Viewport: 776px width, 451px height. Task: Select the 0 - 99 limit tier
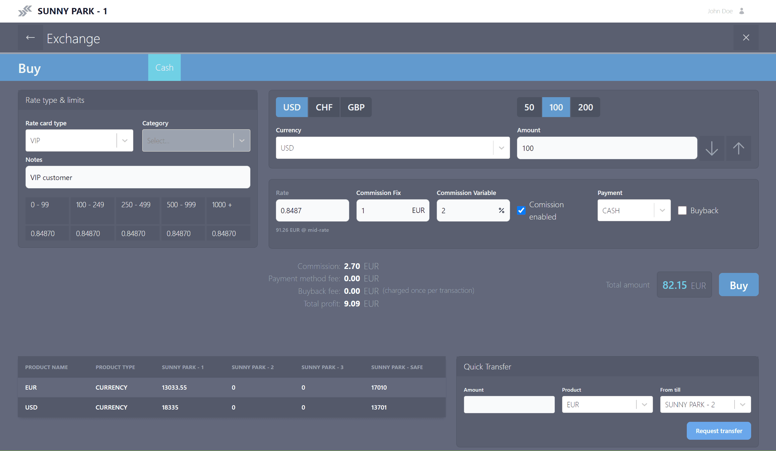(x=47, y=210)
